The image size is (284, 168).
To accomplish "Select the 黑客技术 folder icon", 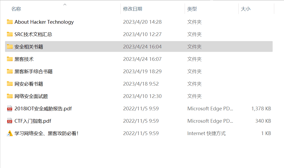I will 10,59.
